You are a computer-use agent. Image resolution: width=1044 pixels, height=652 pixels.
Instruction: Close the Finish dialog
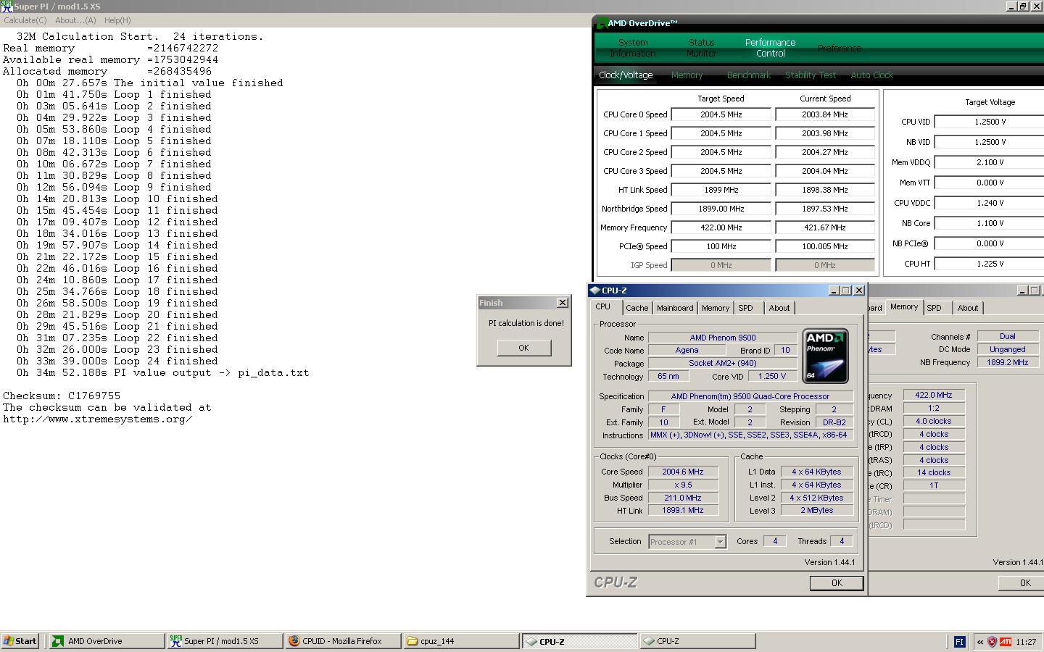point(563,302)
